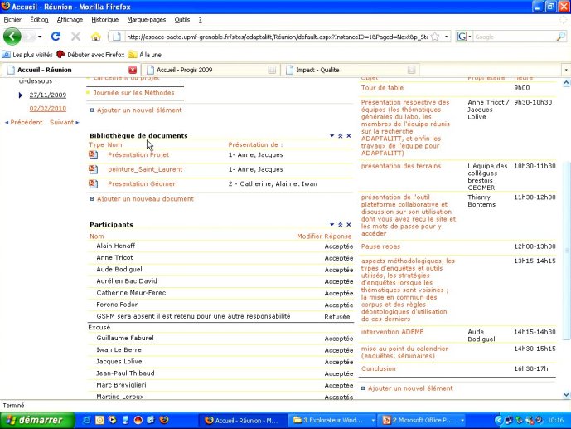Open the Présentation Projet document icon

93,155
